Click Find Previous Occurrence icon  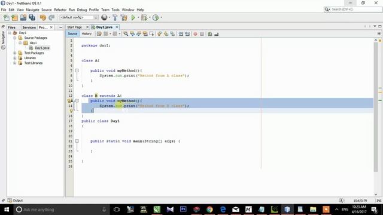[132, 34]
